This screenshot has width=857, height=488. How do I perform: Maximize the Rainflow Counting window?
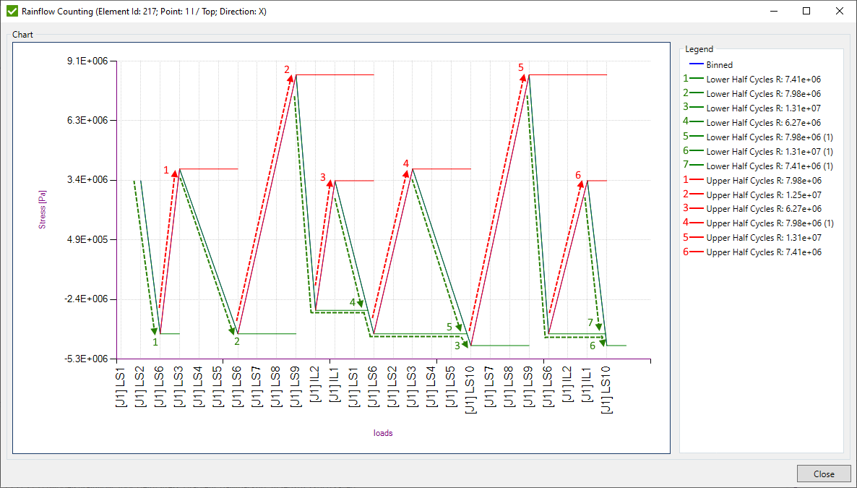click(x=806, y=11)
